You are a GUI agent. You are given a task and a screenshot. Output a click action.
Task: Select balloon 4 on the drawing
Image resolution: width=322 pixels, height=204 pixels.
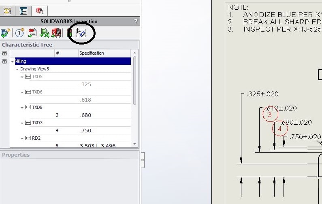click(x=280, y=128)
